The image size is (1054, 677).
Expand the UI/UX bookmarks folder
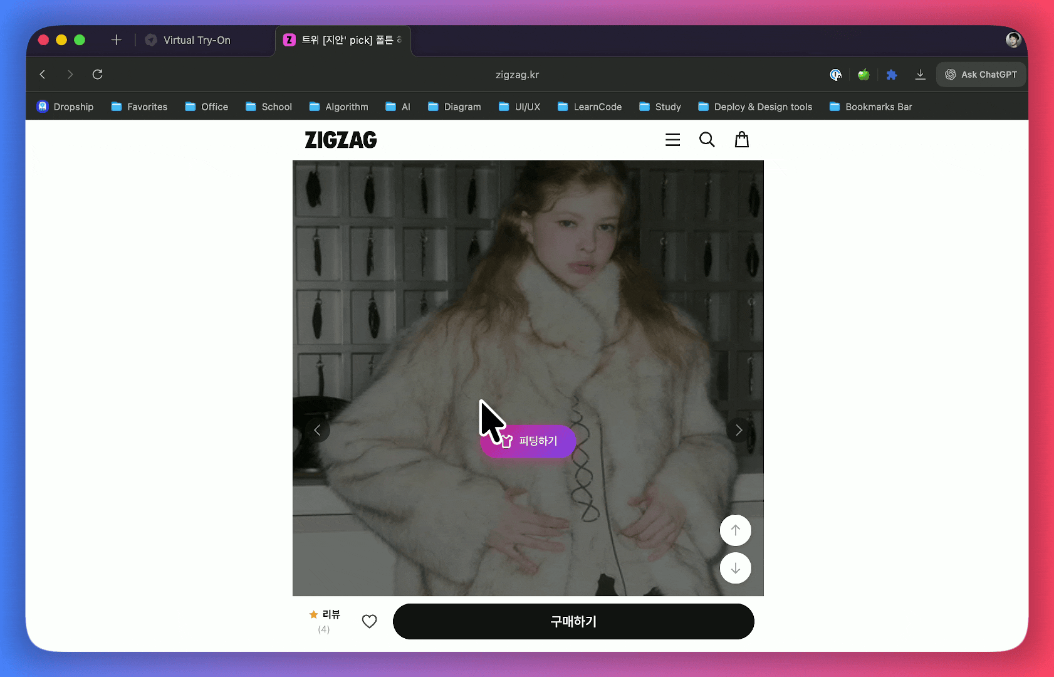519,107
